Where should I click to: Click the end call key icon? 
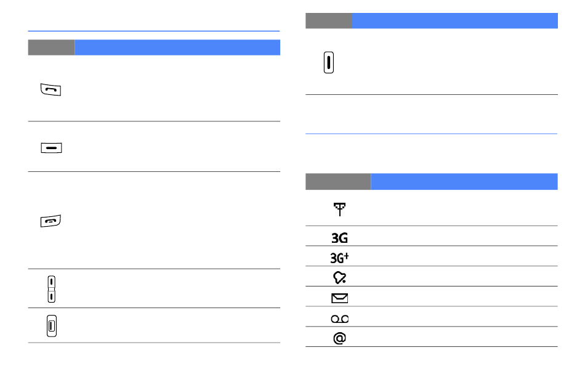click(x=50, y=221)
